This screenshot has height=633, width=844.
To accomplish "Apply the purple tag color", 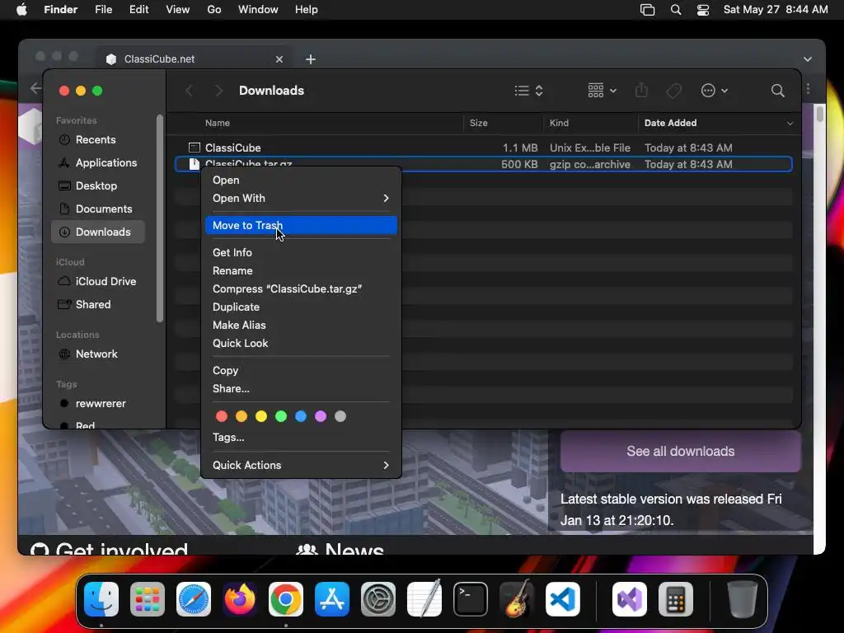I will click(321, 416).
